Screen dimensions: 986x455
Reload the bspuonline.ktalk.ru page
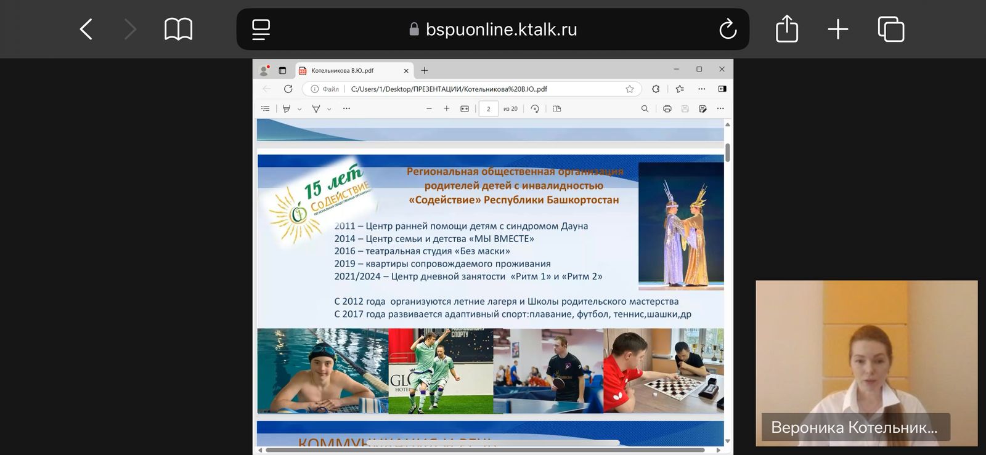click(x=728, y=29)
